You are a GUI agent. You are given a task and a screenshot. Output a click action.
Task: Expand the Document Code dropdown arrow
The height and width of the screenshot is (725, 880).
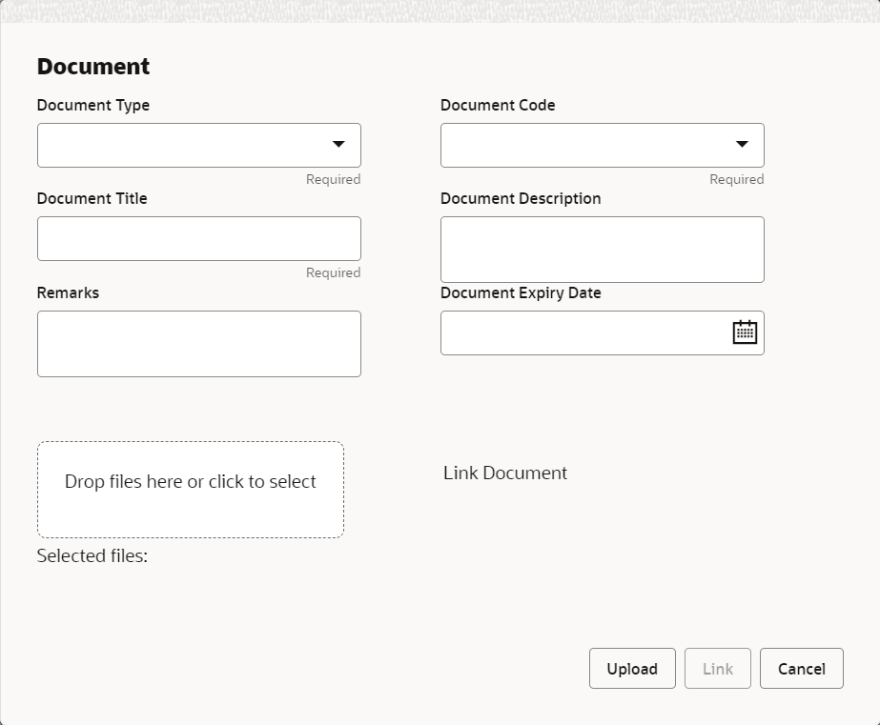742,145
